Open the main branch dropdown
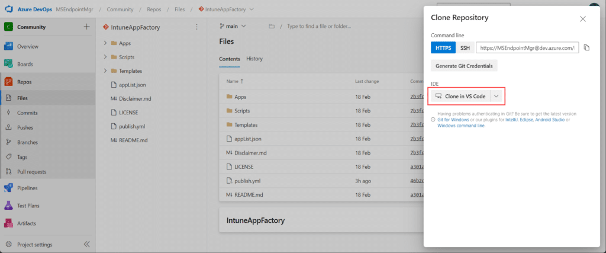Image resolution: width=606 pixels, height=253 pixels. point(233,26)
